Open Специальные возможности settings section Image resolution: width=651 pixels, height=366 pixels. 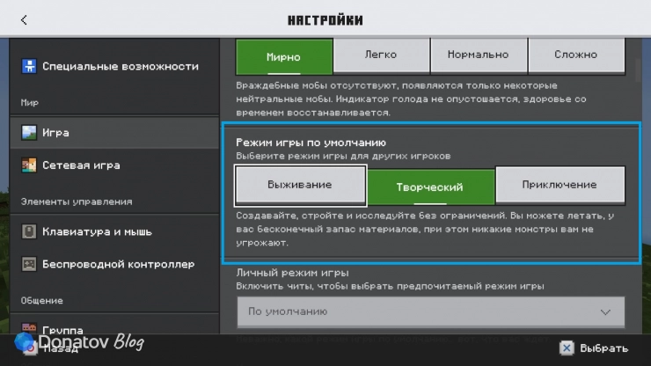pyautogui.click(x=114, y=66)
